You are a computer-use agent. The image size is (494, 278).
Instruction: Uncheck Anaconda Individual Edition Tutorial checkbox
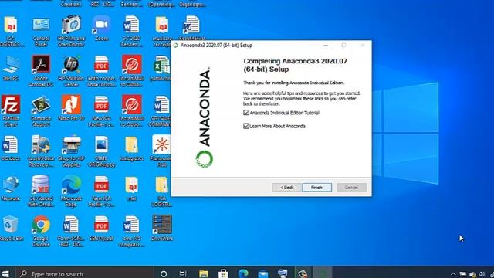(x=246, y=113)
